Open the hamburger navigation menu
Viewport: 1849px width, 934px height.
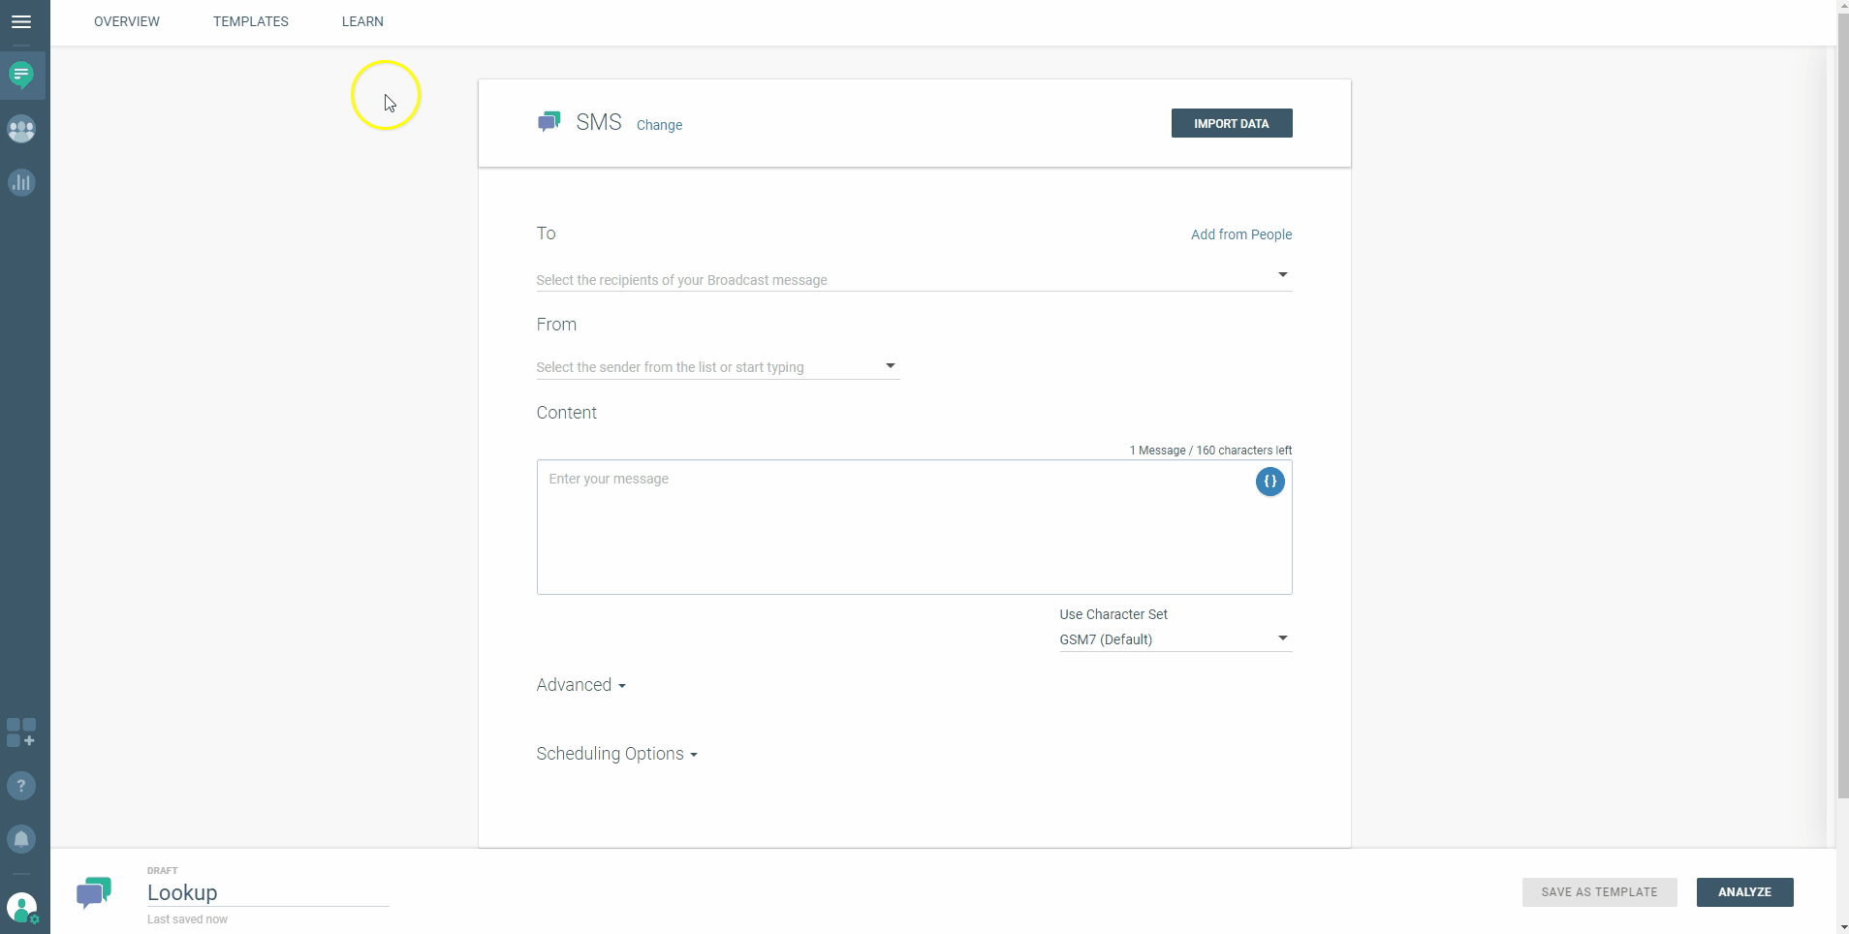[21, 21]
